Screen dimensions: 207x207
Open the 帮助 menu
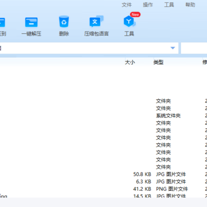[190, 5]
